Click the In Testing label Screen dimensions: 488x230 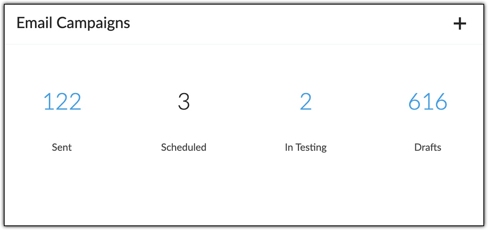point(306,147)
